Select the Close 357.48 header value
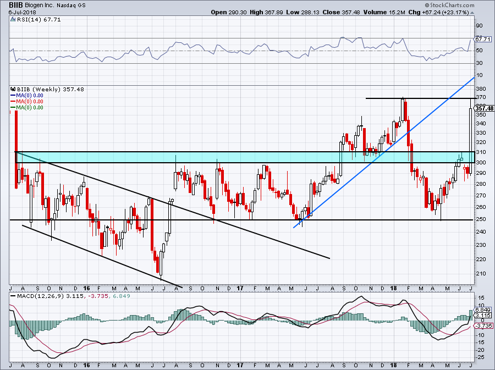Image resolution: width=495 pixels, height=370 pixels. click(x=341, y=12)
